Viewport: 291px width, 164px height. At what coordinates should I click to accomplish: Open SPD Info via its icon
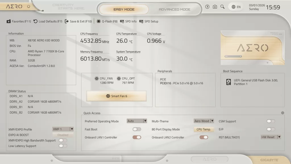click(x=121, y=21)
